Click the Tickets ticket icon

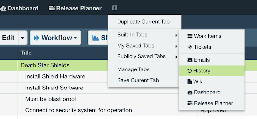190,47
